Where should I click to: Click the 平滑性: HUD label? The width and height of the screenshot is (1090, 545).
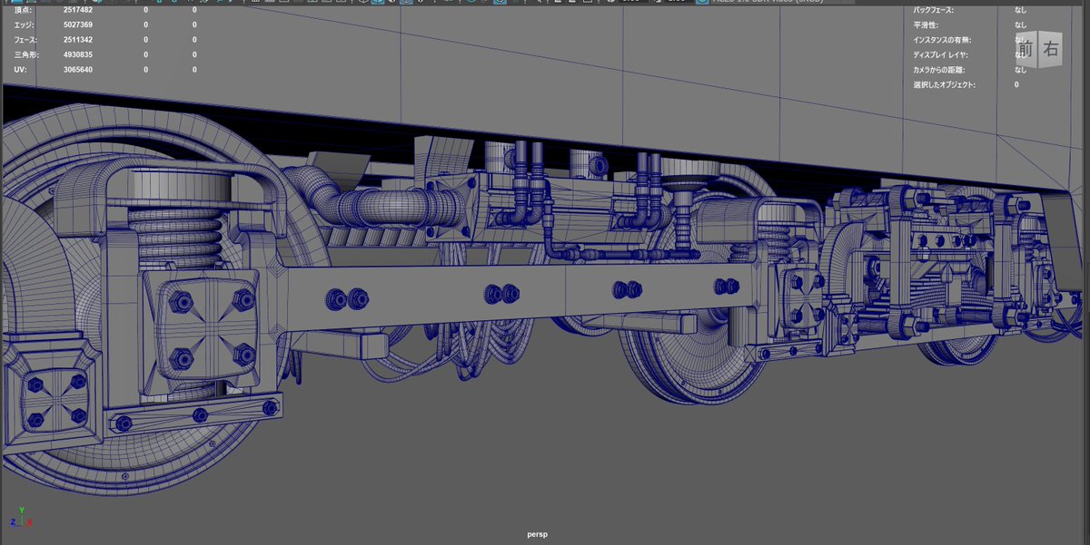tap(926, 25)
